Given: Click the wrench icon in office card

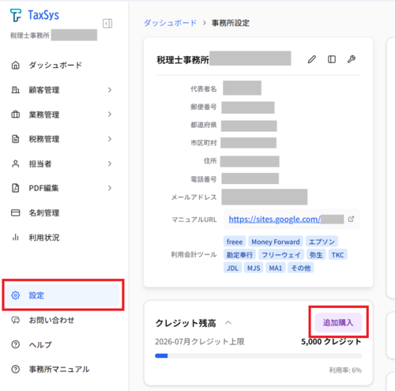Looking at the screenshot, I should click(x=352, y=59).
